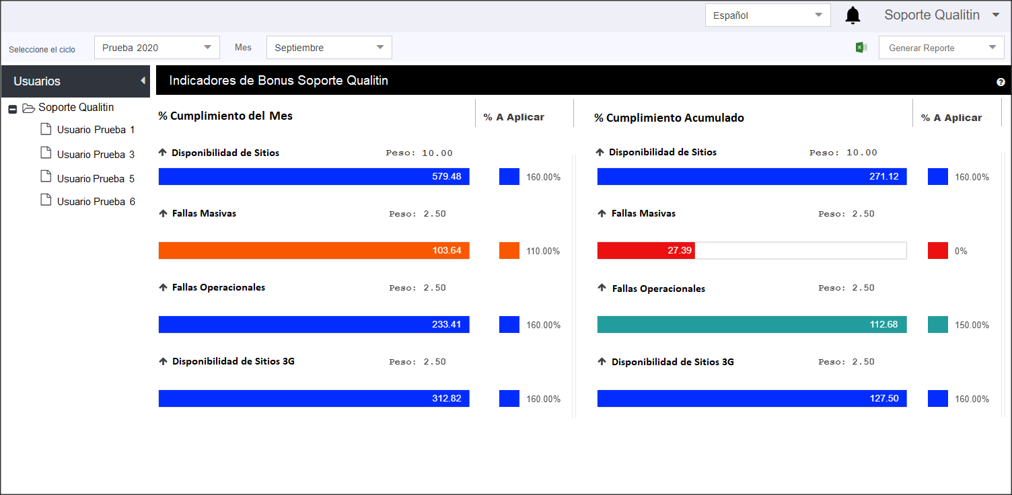Screen dimensions: 1012x495
Task: Open the Español language dropdown
Action: click(x=768, y=15)
